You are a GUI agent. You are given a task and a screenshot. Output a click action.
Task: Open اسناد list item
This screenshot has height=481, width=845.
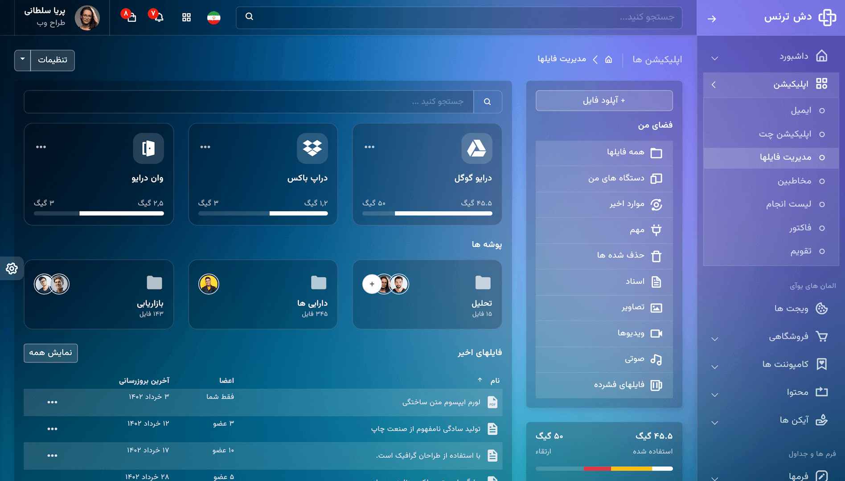tap(604, 281)
